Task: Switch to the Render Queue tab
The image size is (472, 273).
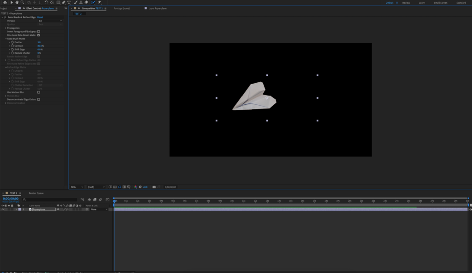Action: [36, 193]
